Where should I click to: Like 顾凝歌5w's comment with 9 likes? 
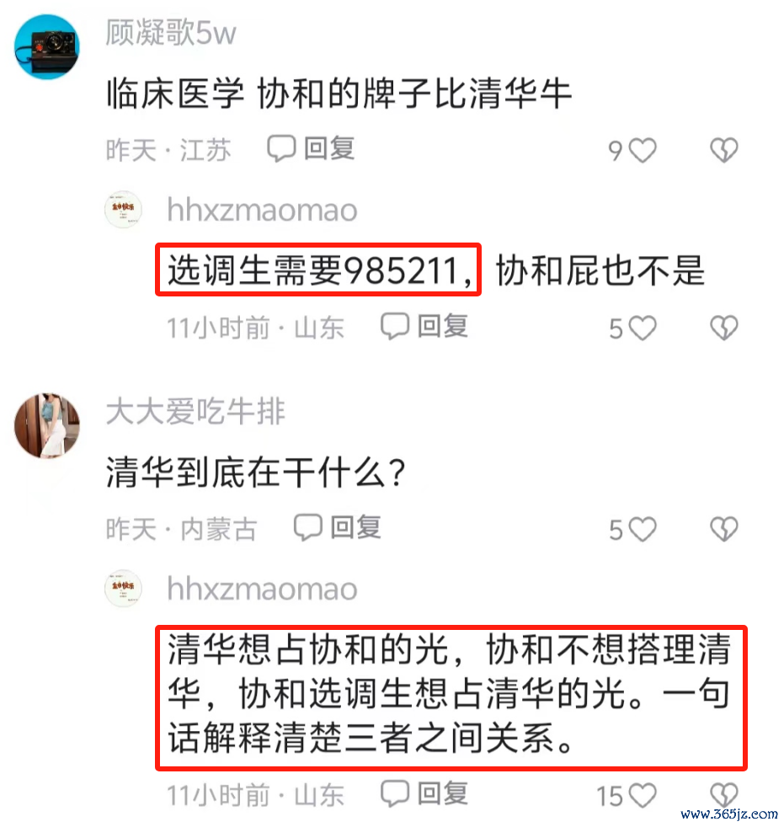pos(643,151)
